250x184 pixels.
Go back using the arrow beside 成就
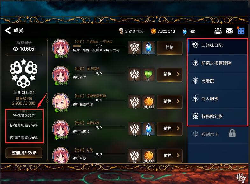click(x=8, y=31)
